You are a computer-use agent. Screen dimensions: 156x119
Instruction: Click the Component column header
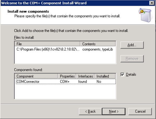(36, 76)
